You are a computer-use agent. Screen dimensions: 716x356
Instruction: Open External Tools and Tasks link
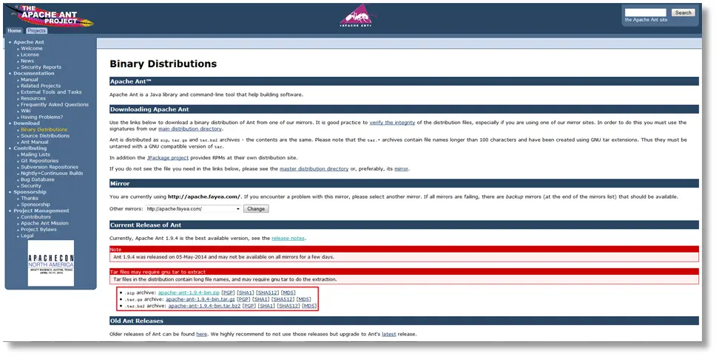point(51,92)
